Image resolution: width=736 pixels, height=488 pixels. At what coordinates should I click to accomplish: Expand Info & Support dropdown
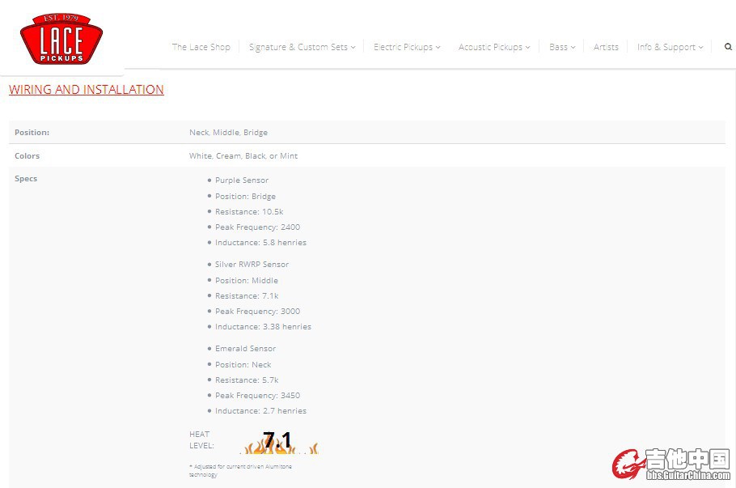click(670, 47)
